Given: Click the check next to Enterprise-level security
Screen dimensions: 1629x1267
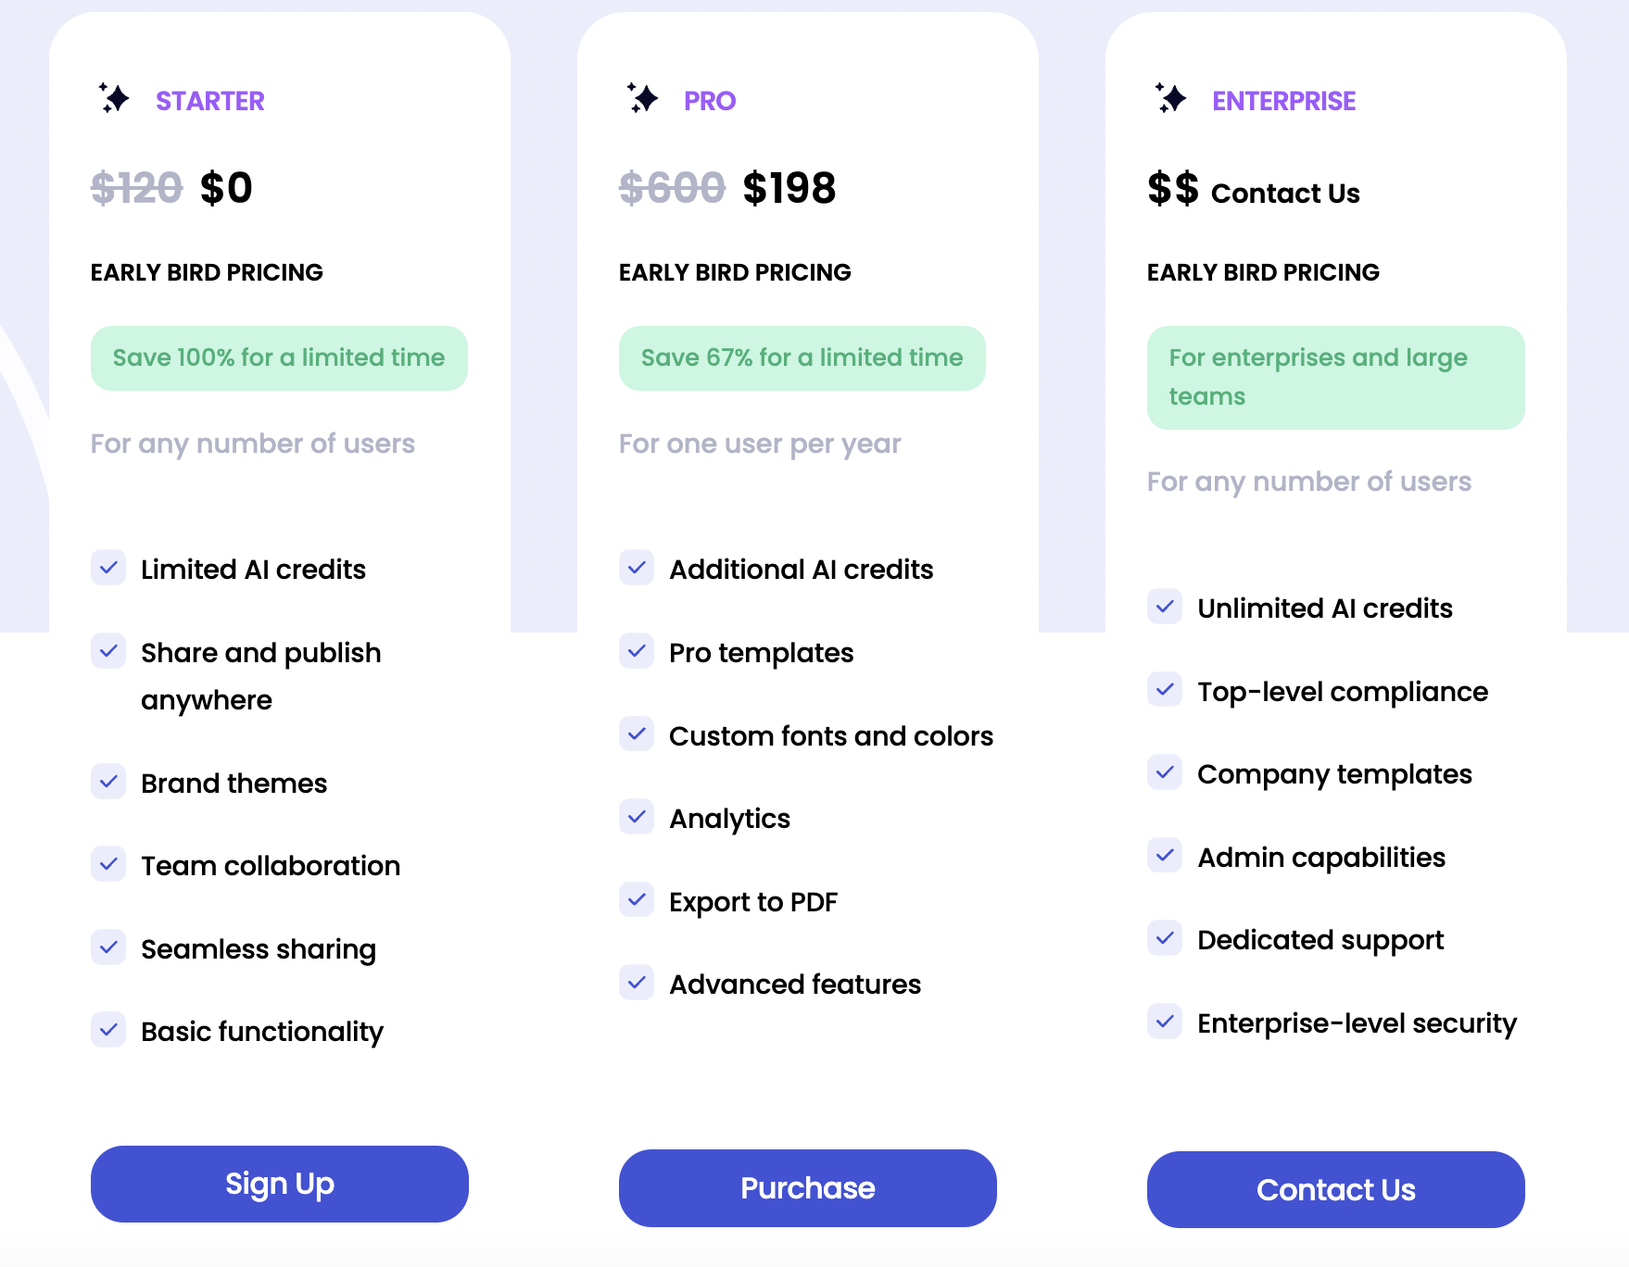Looking at the screenshot, I should (x=1165, y=1022).
